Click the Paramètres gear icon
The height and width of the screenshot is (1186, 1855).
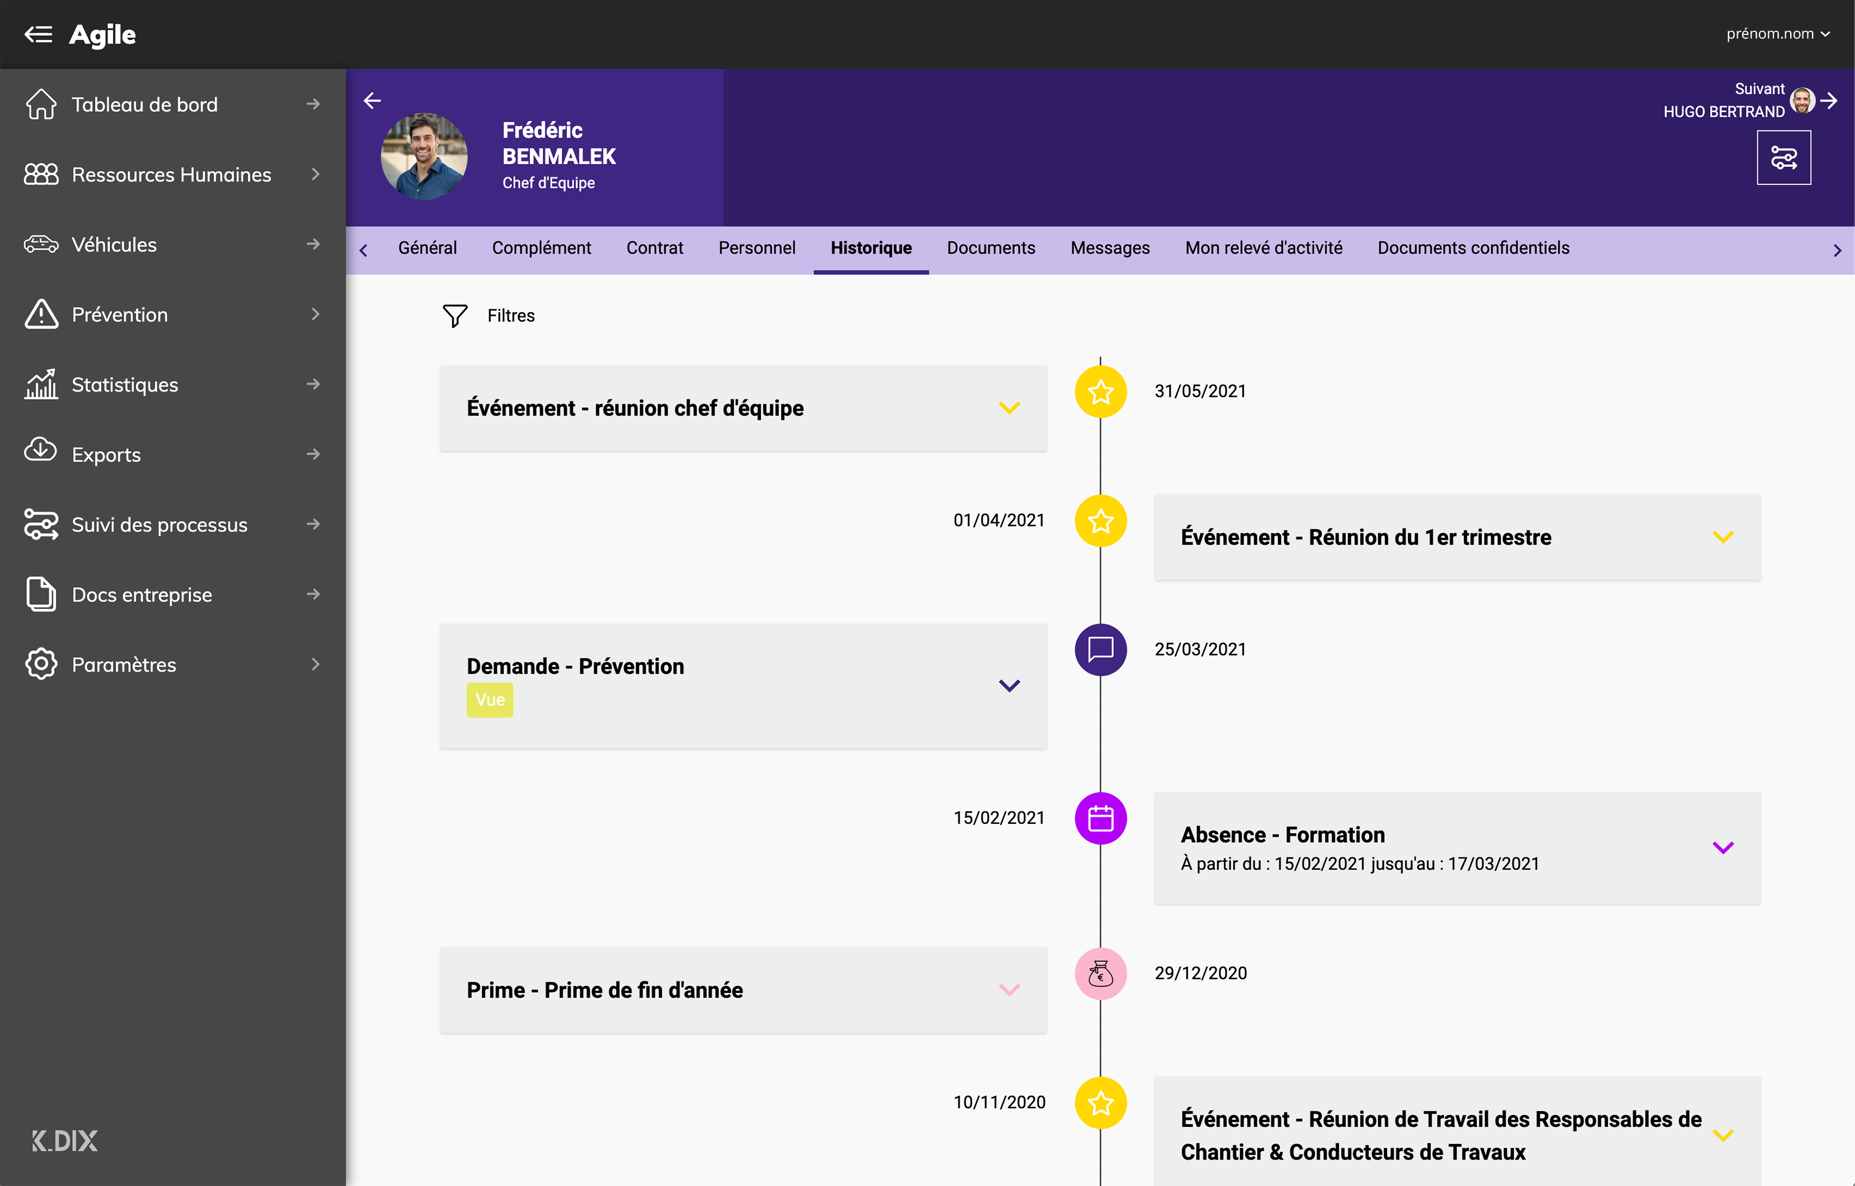click(41, 664)
